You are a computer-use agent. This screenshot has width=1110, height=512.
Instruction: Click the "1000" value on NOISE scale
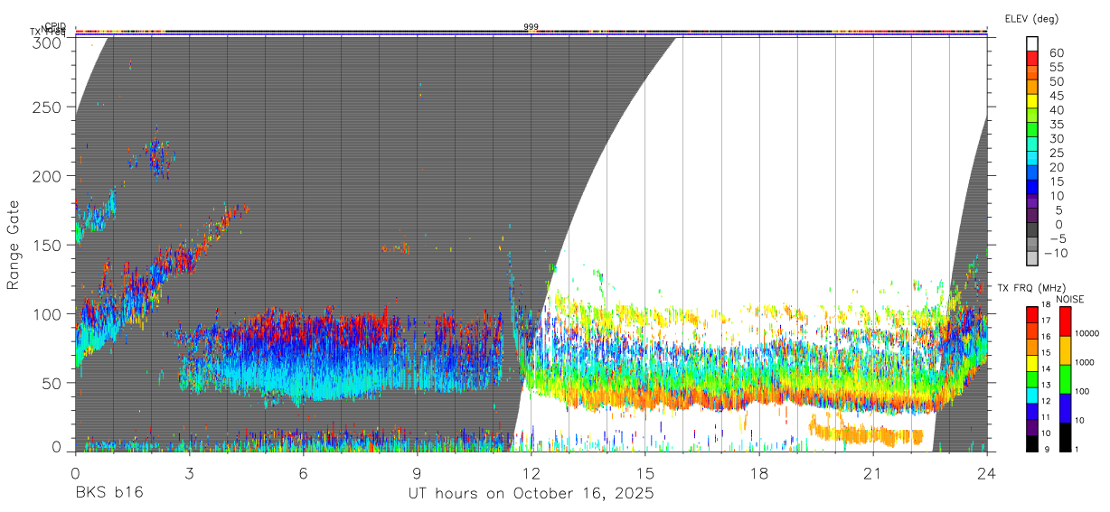pyautogui.click(x=1084, y=362)
